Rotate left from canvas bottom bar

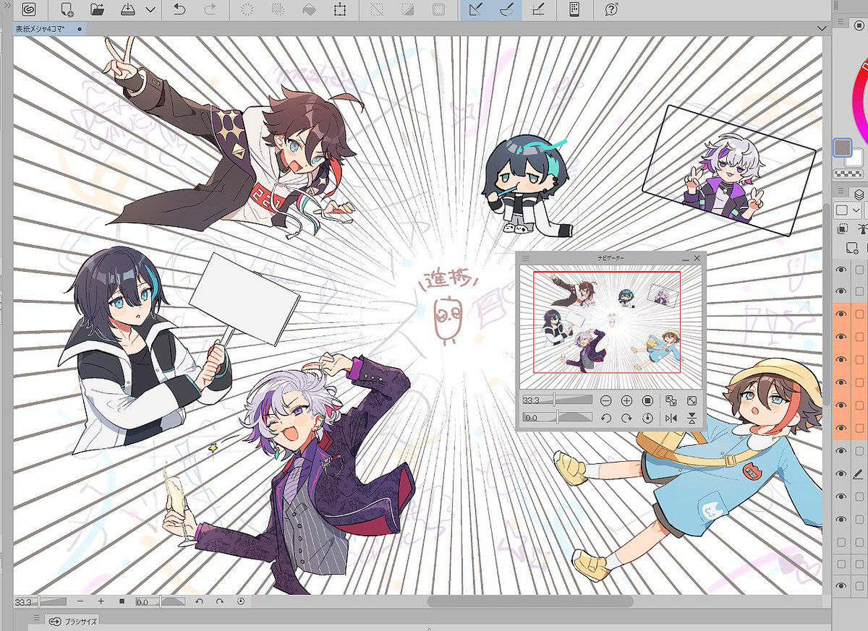pos(199,601)
